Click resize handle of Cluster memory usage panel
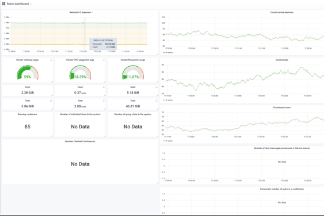 tap(52, 82)
